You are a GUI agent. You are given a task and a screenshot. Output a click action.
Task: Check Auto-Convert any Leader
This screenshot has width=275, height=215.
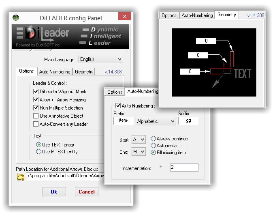coord(36,124)
